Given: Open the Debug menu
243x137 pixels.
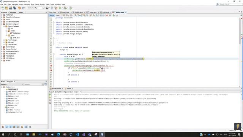Looking at the screenshot, I should point(37,4).
